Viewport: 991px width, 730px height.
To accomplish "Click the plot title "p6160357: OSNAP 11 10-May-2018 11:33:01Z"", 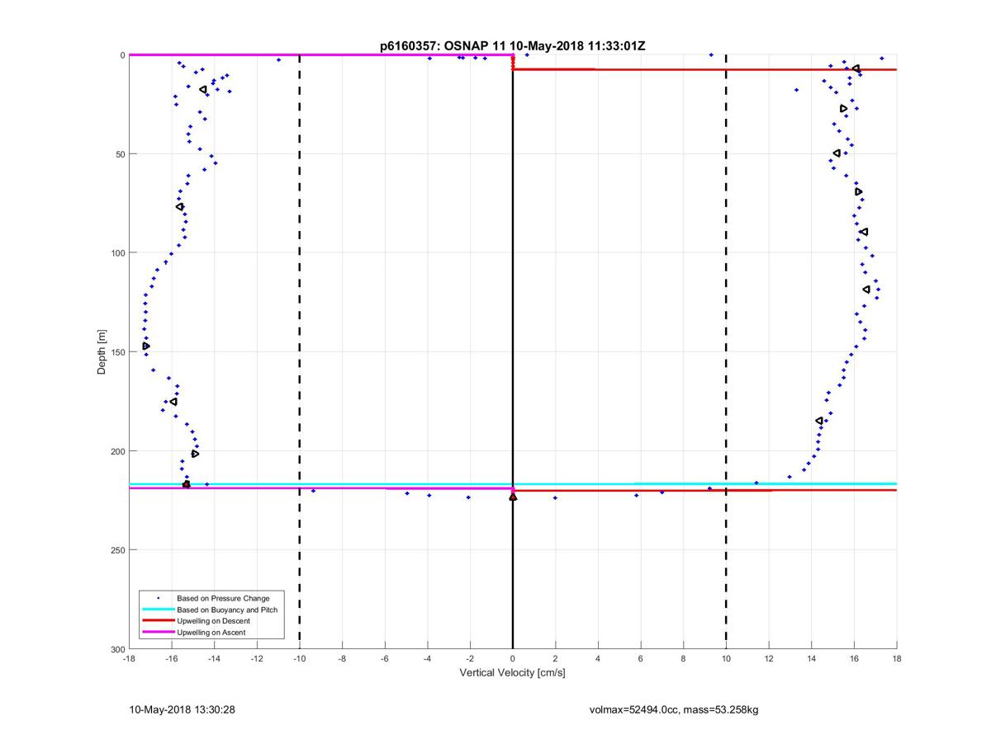I will coord(512,45).
